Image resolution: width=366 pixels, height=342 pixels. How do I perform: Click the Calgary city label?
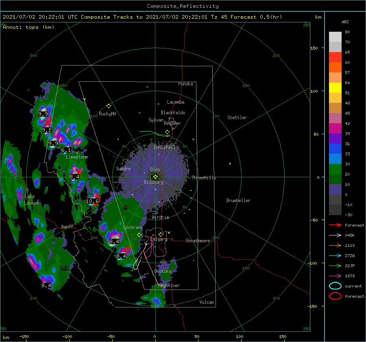[159, 239]
